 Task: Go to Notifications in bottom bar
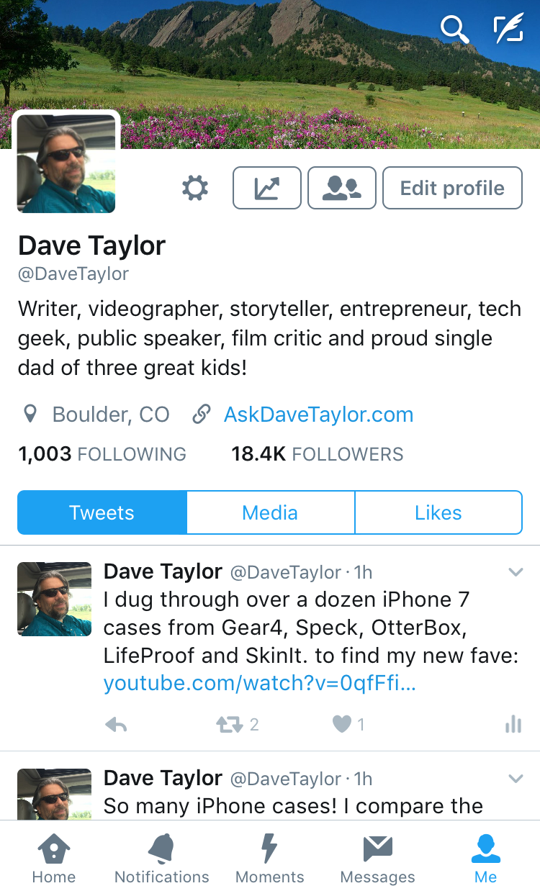(x=162, y=858)
